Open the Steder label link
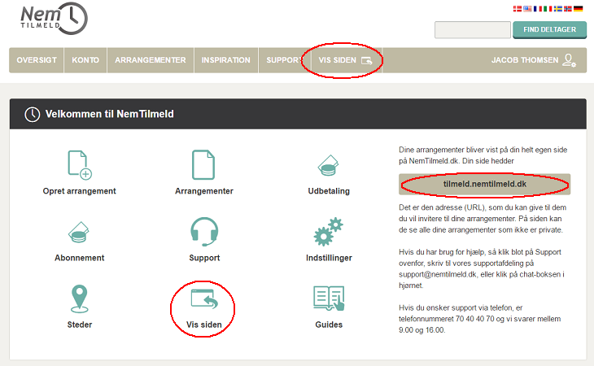Image resolution: width=594 pixels, height=366 pixels. (80, 325)
